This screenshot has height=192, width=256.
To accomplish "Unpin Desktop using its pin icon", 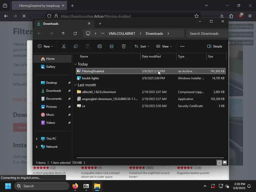I will (69, 83).
